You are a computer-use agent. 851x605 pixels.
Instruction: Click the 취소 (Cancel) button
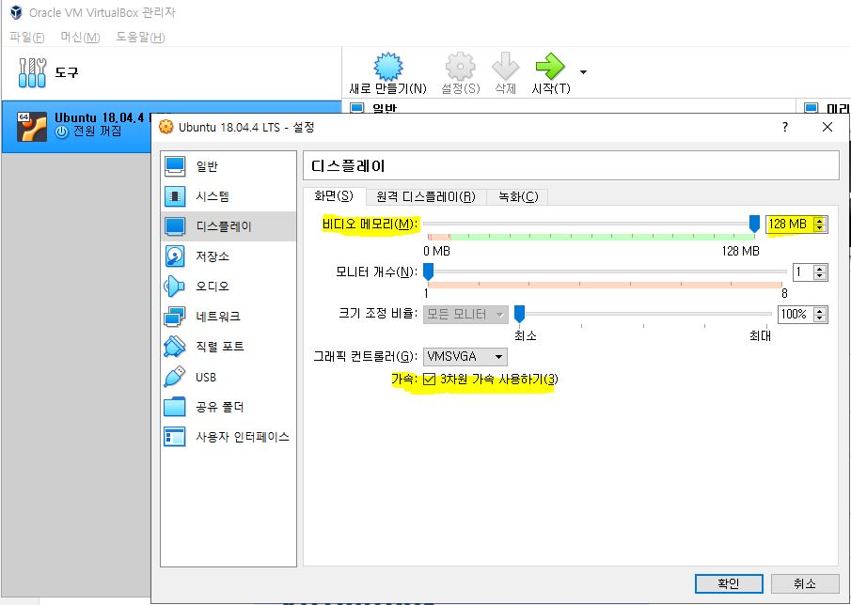805,583
